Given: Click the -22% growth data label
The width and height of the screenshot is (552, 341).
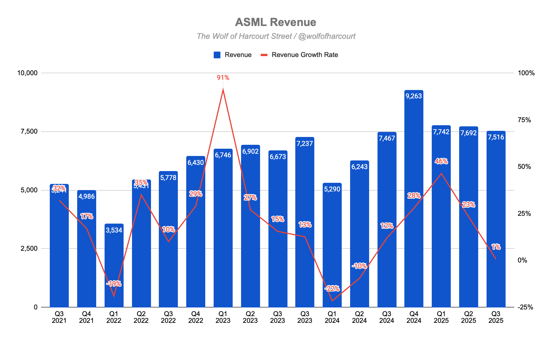Looking at the screenshot, I should 332,288.
